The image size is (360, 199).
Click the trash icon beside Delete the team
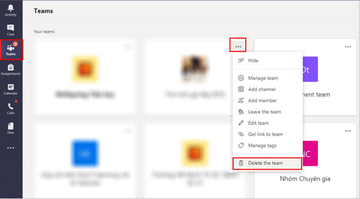click(241, 163)
